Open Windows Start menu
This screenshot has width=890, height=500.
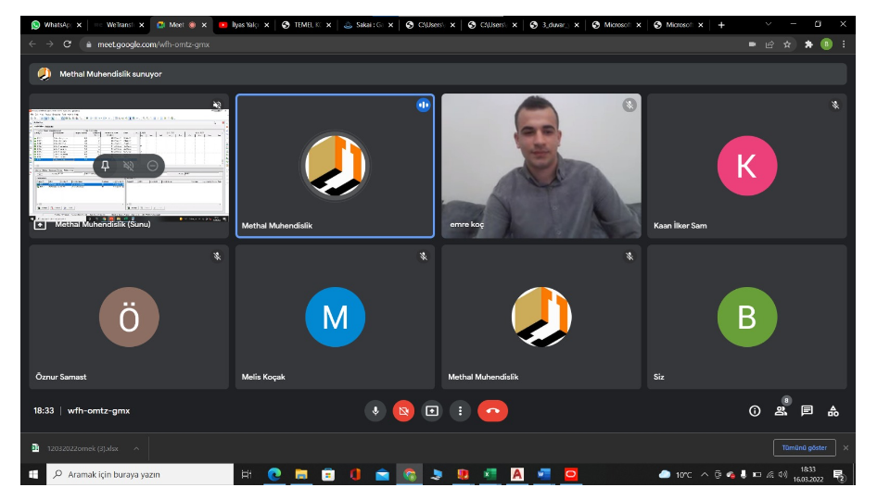click(x=33, y=474)
